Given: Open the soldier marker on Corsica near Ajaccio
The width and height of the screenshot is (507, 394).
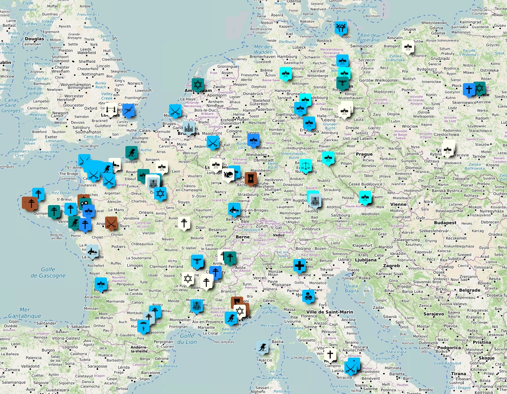Looking at the screenshot, I should pos(262,348).
